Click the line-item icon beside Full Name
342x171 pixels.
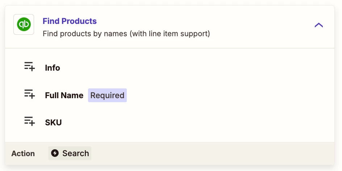pyautogui.click(x=29, y=94)
